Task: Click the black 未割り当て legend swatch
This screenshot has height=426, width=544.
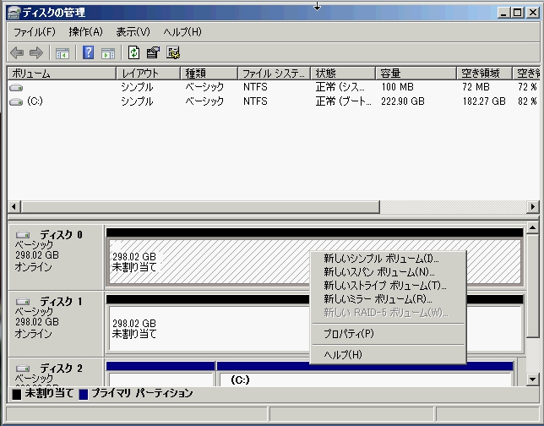Action: click(17, 395)
